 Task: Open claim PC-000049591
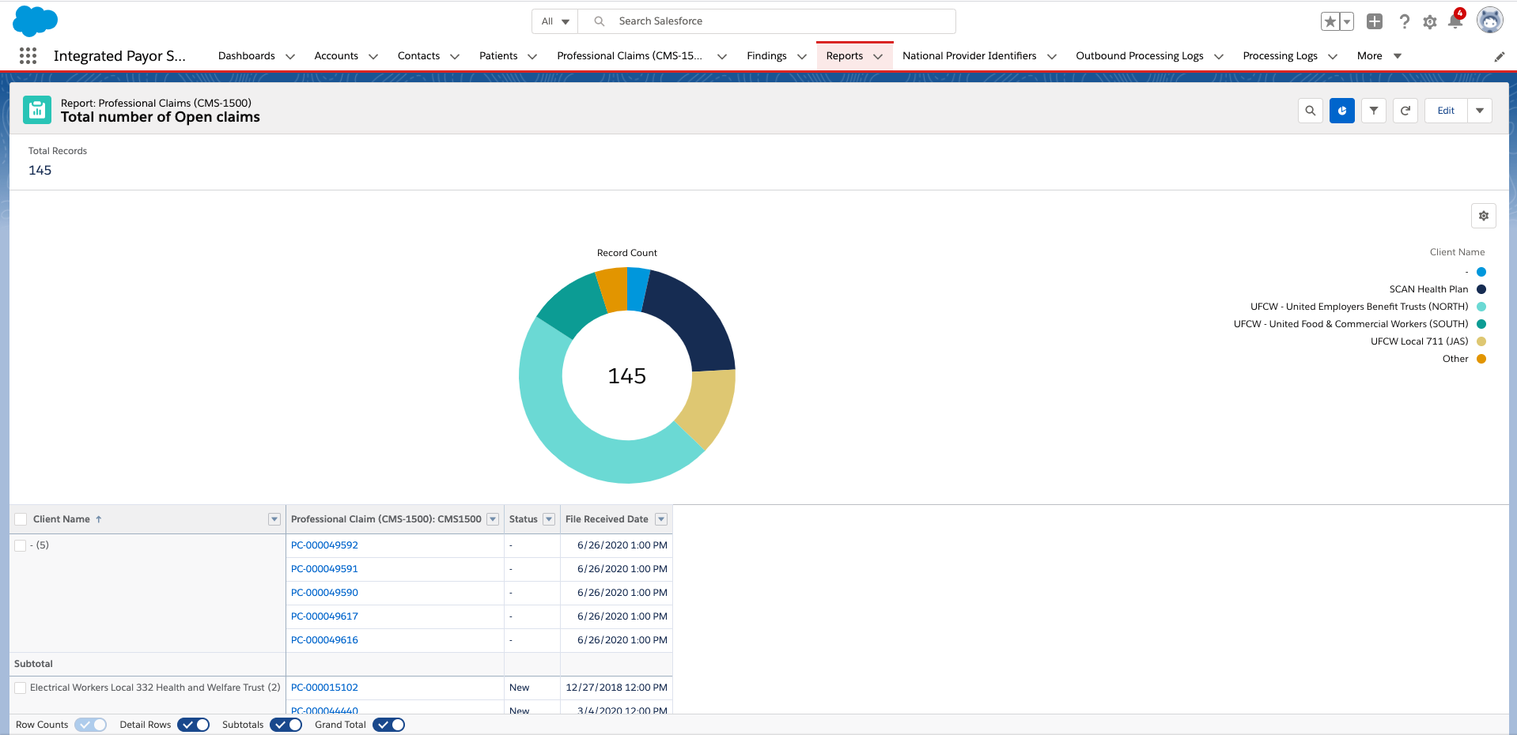click(324, 569)
